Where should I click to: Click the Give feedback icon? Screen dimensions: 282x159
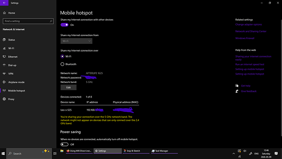point(237,91)
